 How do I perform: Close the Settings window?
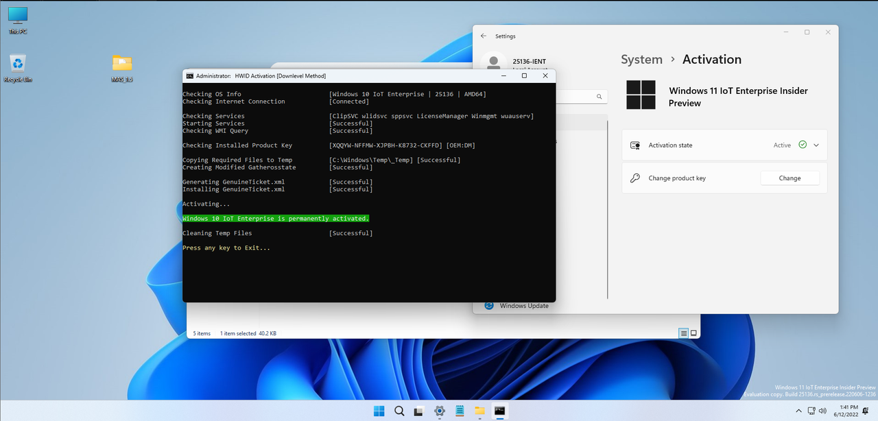(x=828, y=32)
